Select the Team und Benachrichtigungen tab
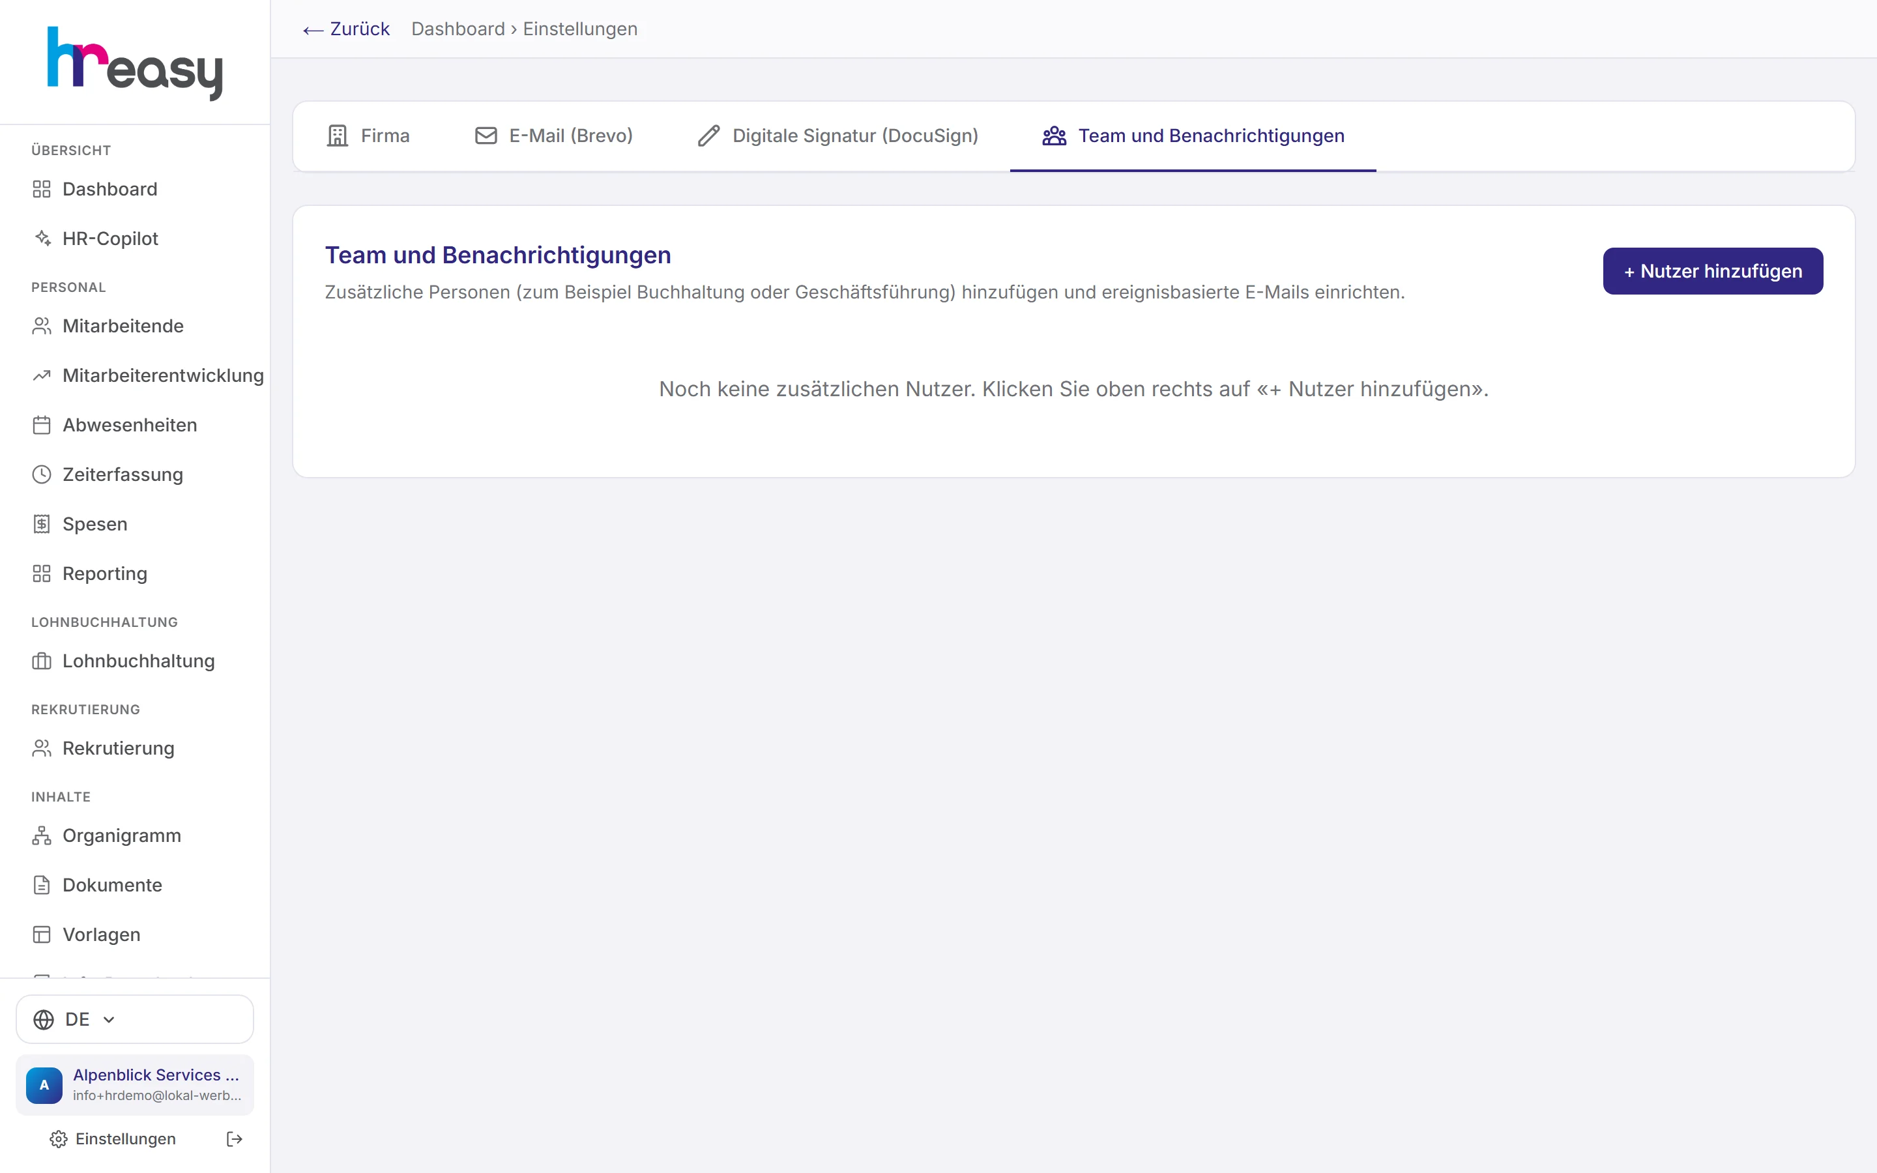 (1193, 136)
